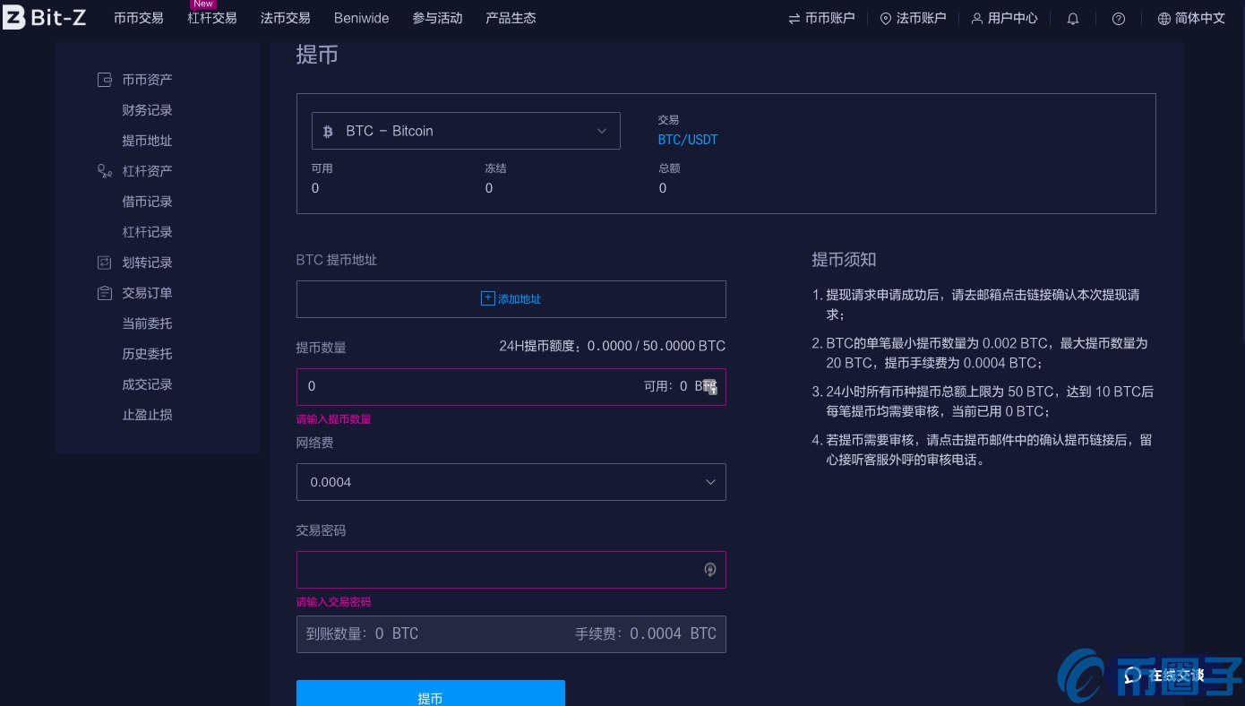This screenshot has width=1245, height=706.
Task: Click swap icon beside 币币账户
Action: [x=794, y=19]
